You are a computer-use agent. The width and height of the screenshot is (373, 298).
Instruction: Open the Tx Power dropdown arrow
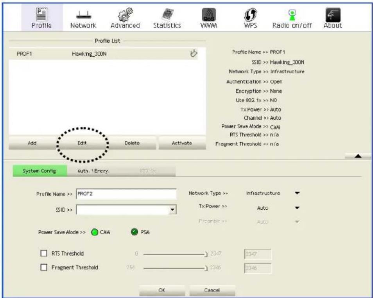tap(297, 208)
